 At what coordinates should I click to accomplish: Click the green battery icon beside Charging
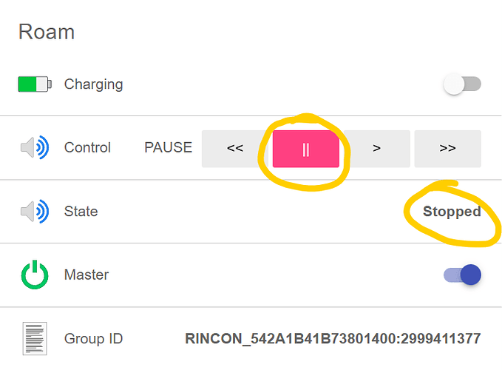[x=35, y=84]
